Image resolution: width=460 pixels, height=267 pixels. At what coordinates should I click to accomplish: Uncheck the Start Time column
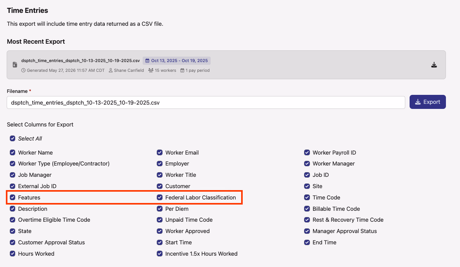click(159, 242)
